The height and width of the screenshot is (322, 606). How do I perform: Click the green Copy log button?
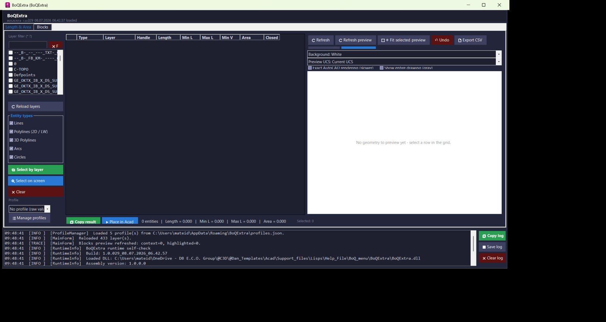492,236
